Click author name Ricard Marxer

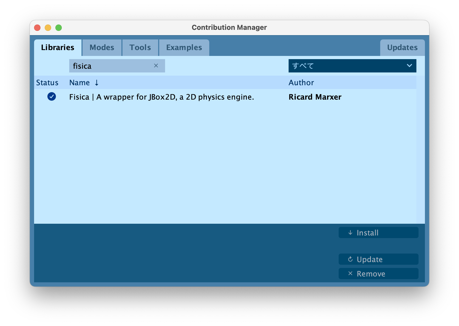pos(315,97)
